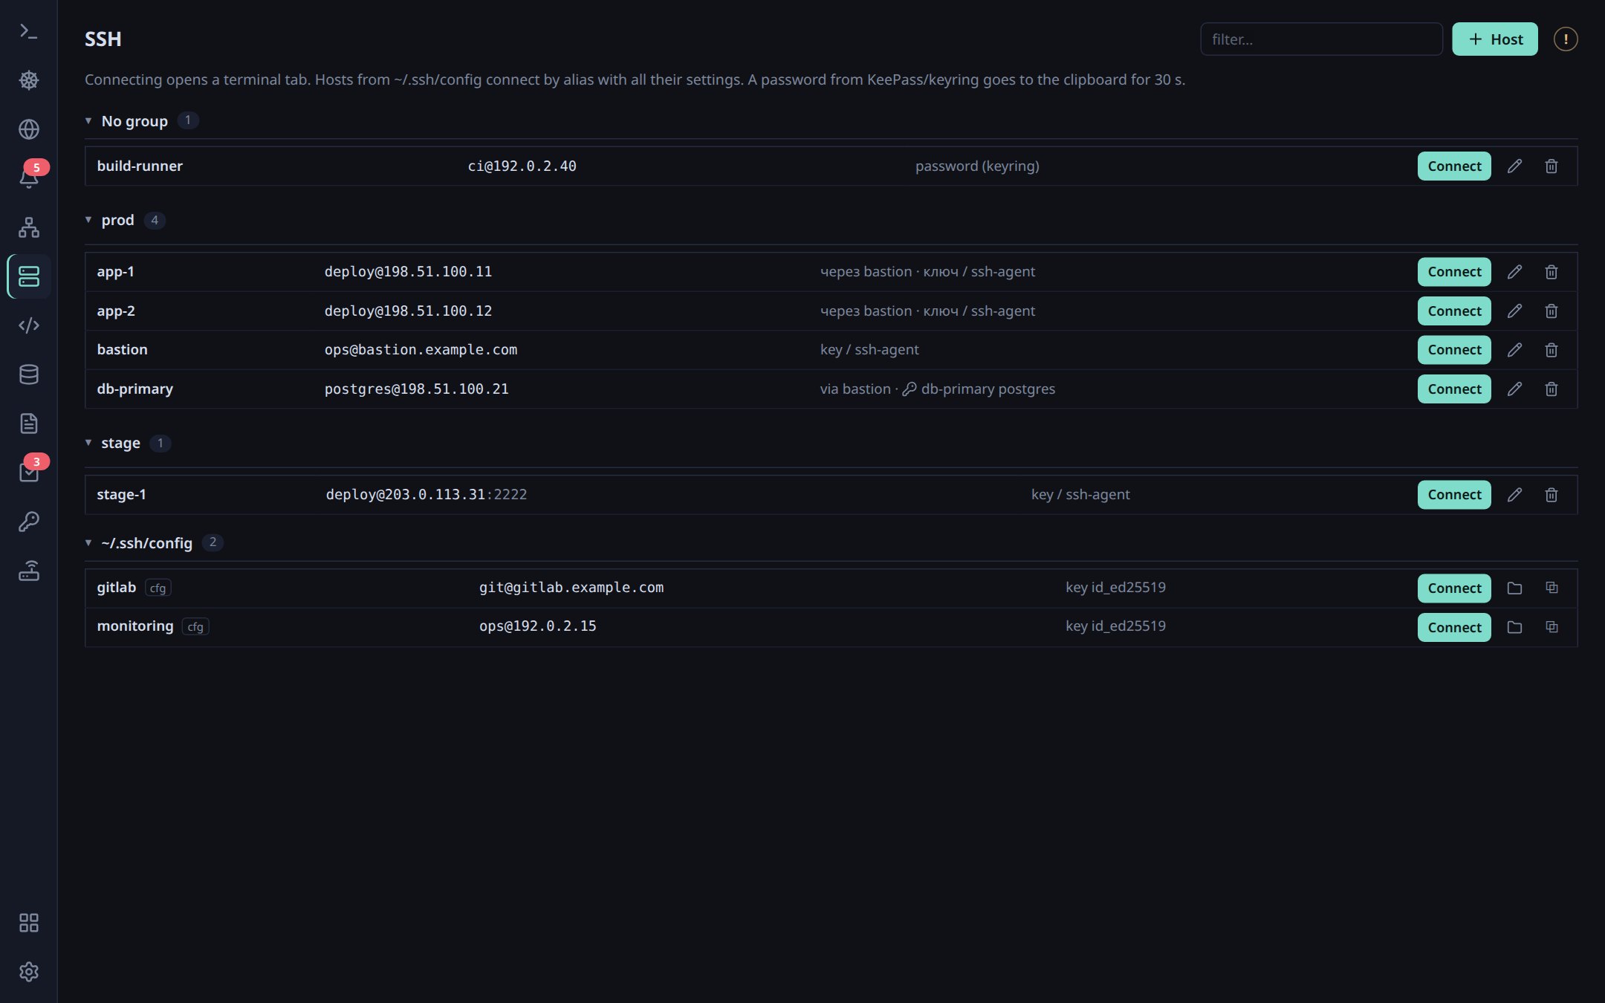This screenshot has width=1605, height=1003.
Task: Collapse the ~/.ssh/config group
Action: point(88,543)
